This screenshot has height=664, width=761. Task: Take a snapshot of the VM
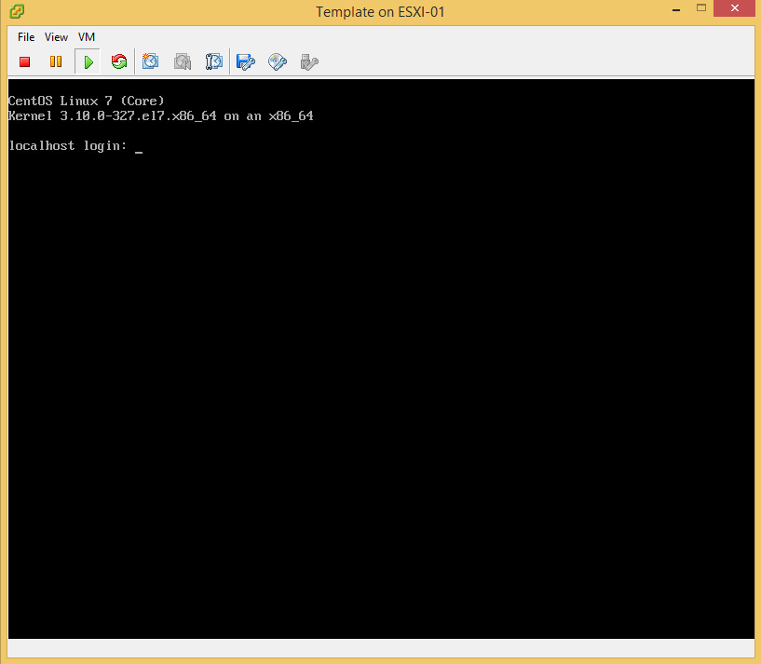coord(151,62)
